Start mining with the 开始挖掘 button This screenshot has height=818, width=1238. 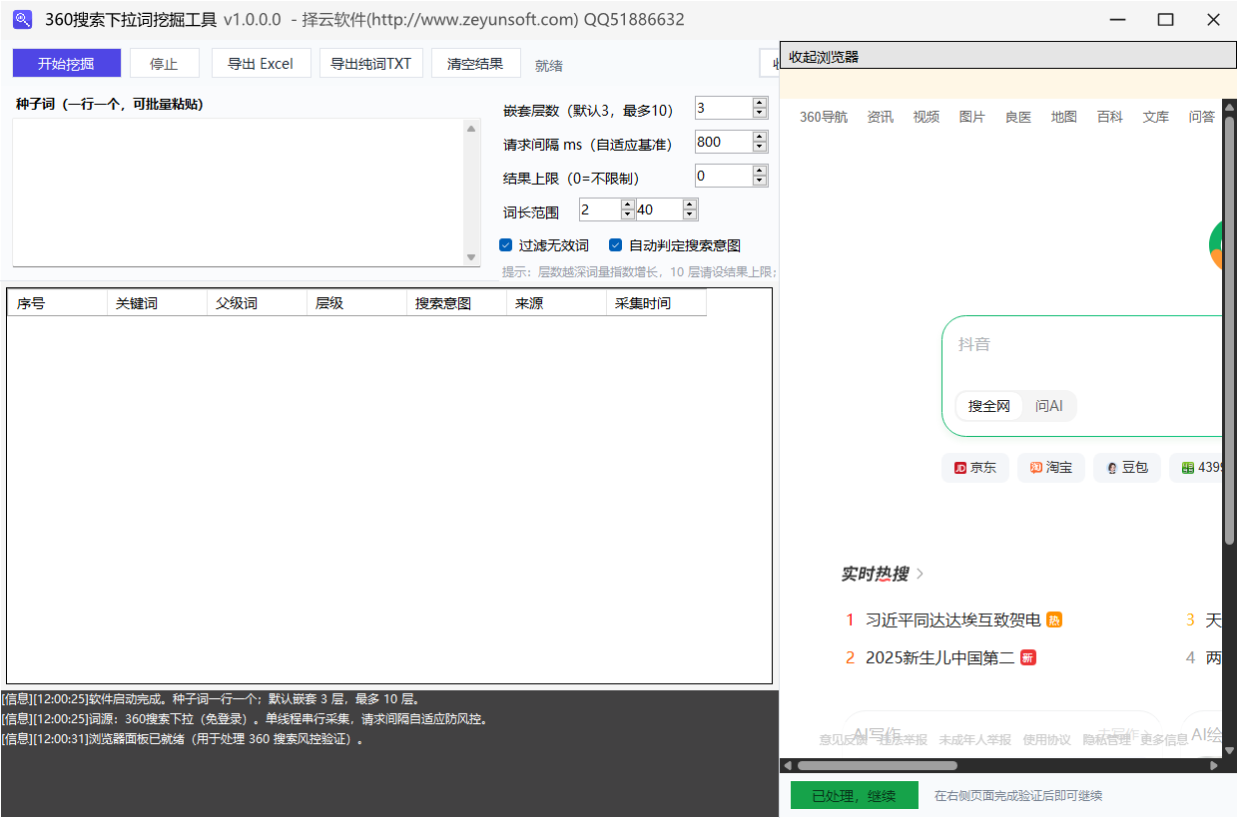click(x=67, y=64)
